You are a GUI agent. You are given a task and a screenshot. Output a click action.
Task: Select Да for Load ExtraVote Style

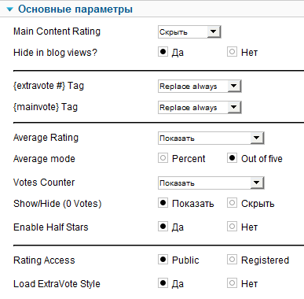pyautogui.click(x=163, y=283)
